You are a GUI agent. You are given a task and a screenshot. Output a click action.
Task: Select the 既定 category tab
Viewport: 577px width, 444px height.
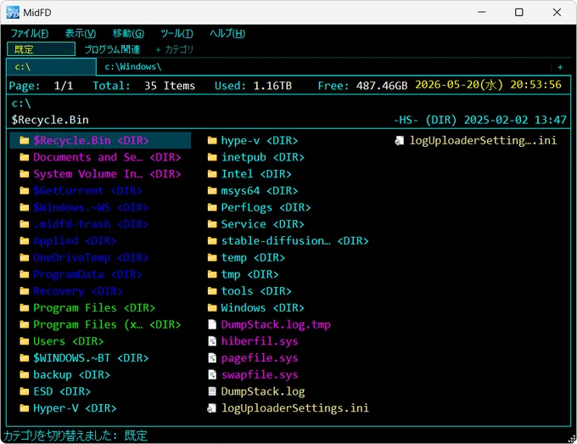[41, 49]
